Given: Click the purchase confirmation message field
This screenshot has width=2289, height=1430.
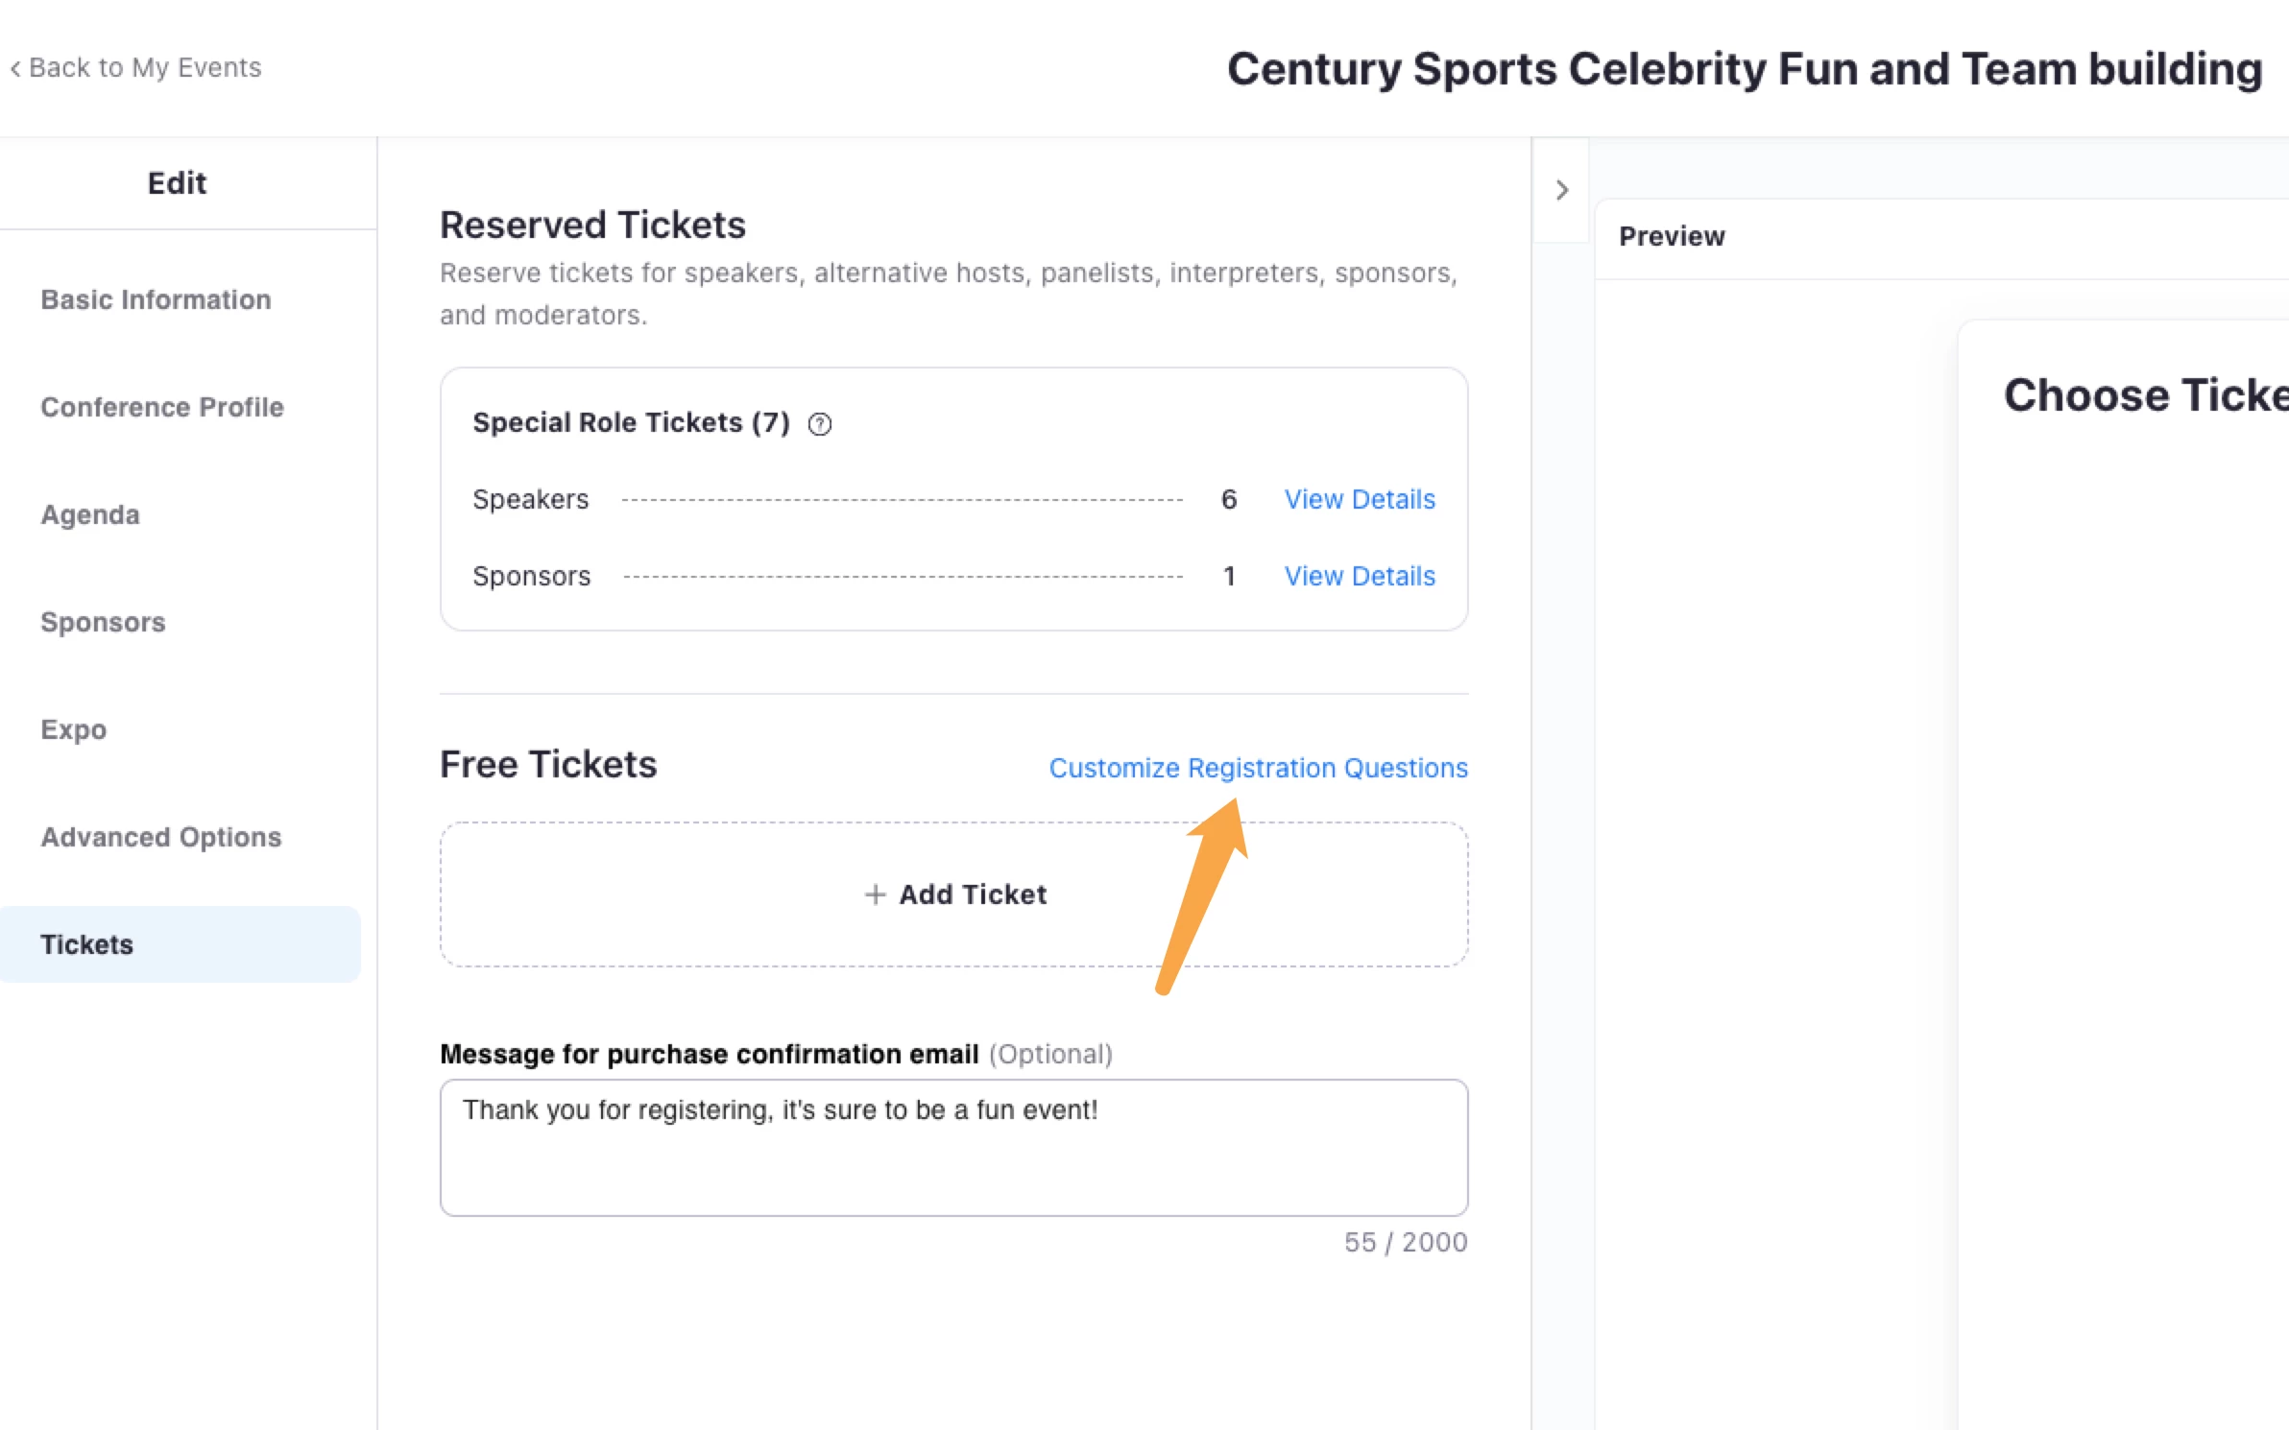Looking at the screenshot, I should pos(953,1147).
